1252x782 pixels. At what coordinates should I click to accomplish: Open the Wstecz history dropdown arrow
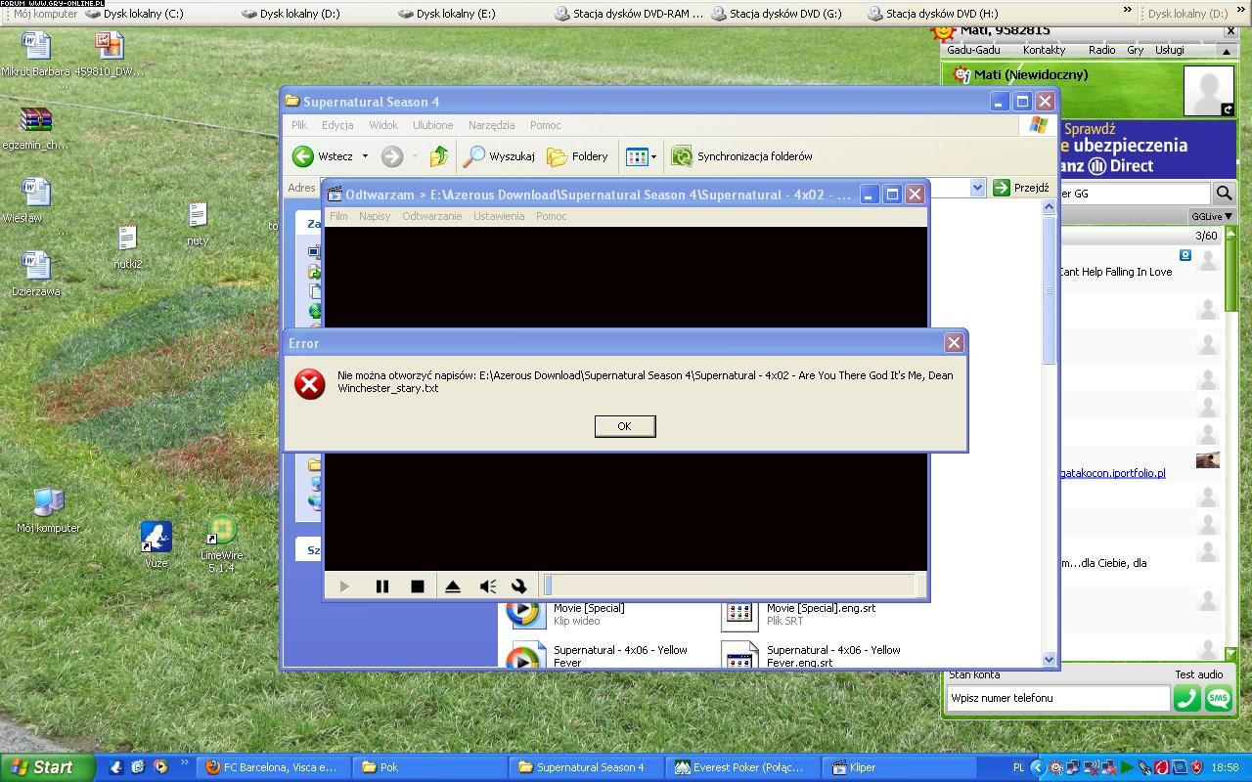365,156
